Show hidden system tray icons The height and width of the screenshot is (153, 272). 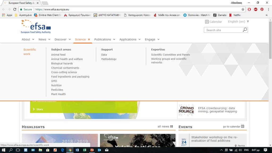(221, 150)
